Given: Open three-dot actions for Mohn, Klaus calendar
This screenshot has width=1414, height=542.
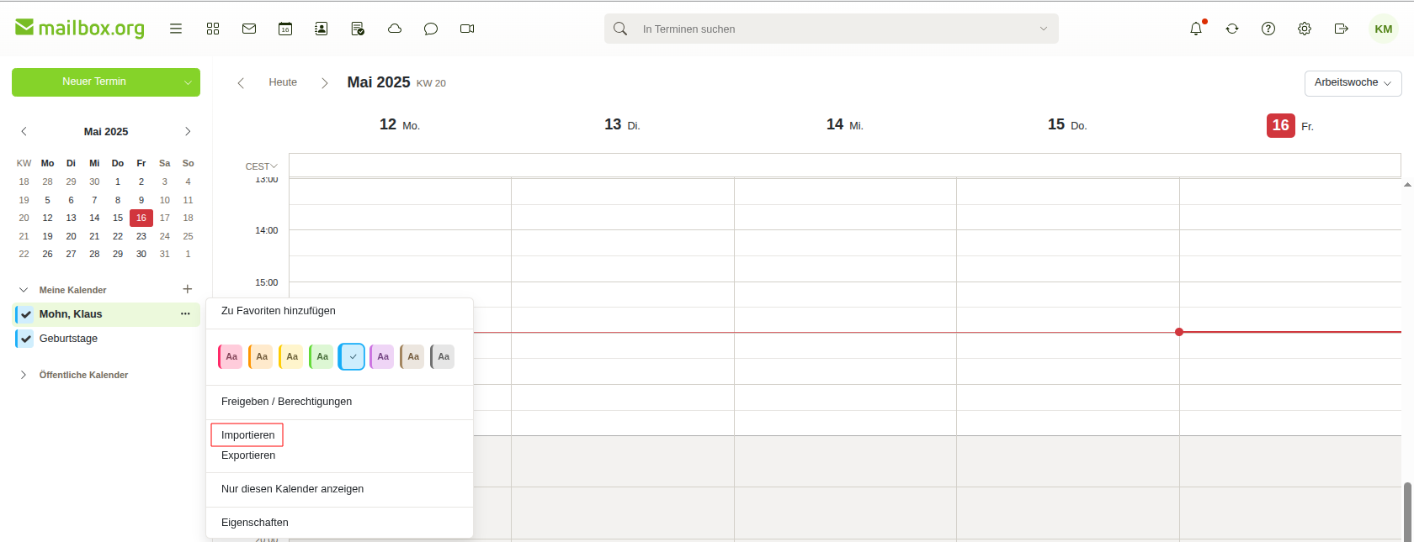Looking at the screenshot, I should pyautogui.click(x=185, y=314).
